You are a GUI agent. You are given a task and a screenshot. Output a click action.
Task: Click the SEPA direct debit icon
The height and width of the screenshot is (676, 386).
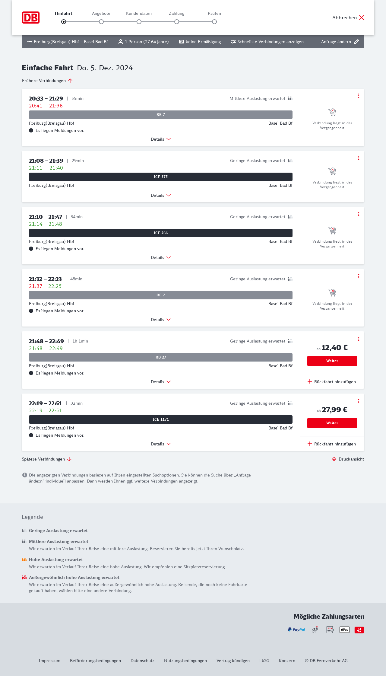[330, 630]
